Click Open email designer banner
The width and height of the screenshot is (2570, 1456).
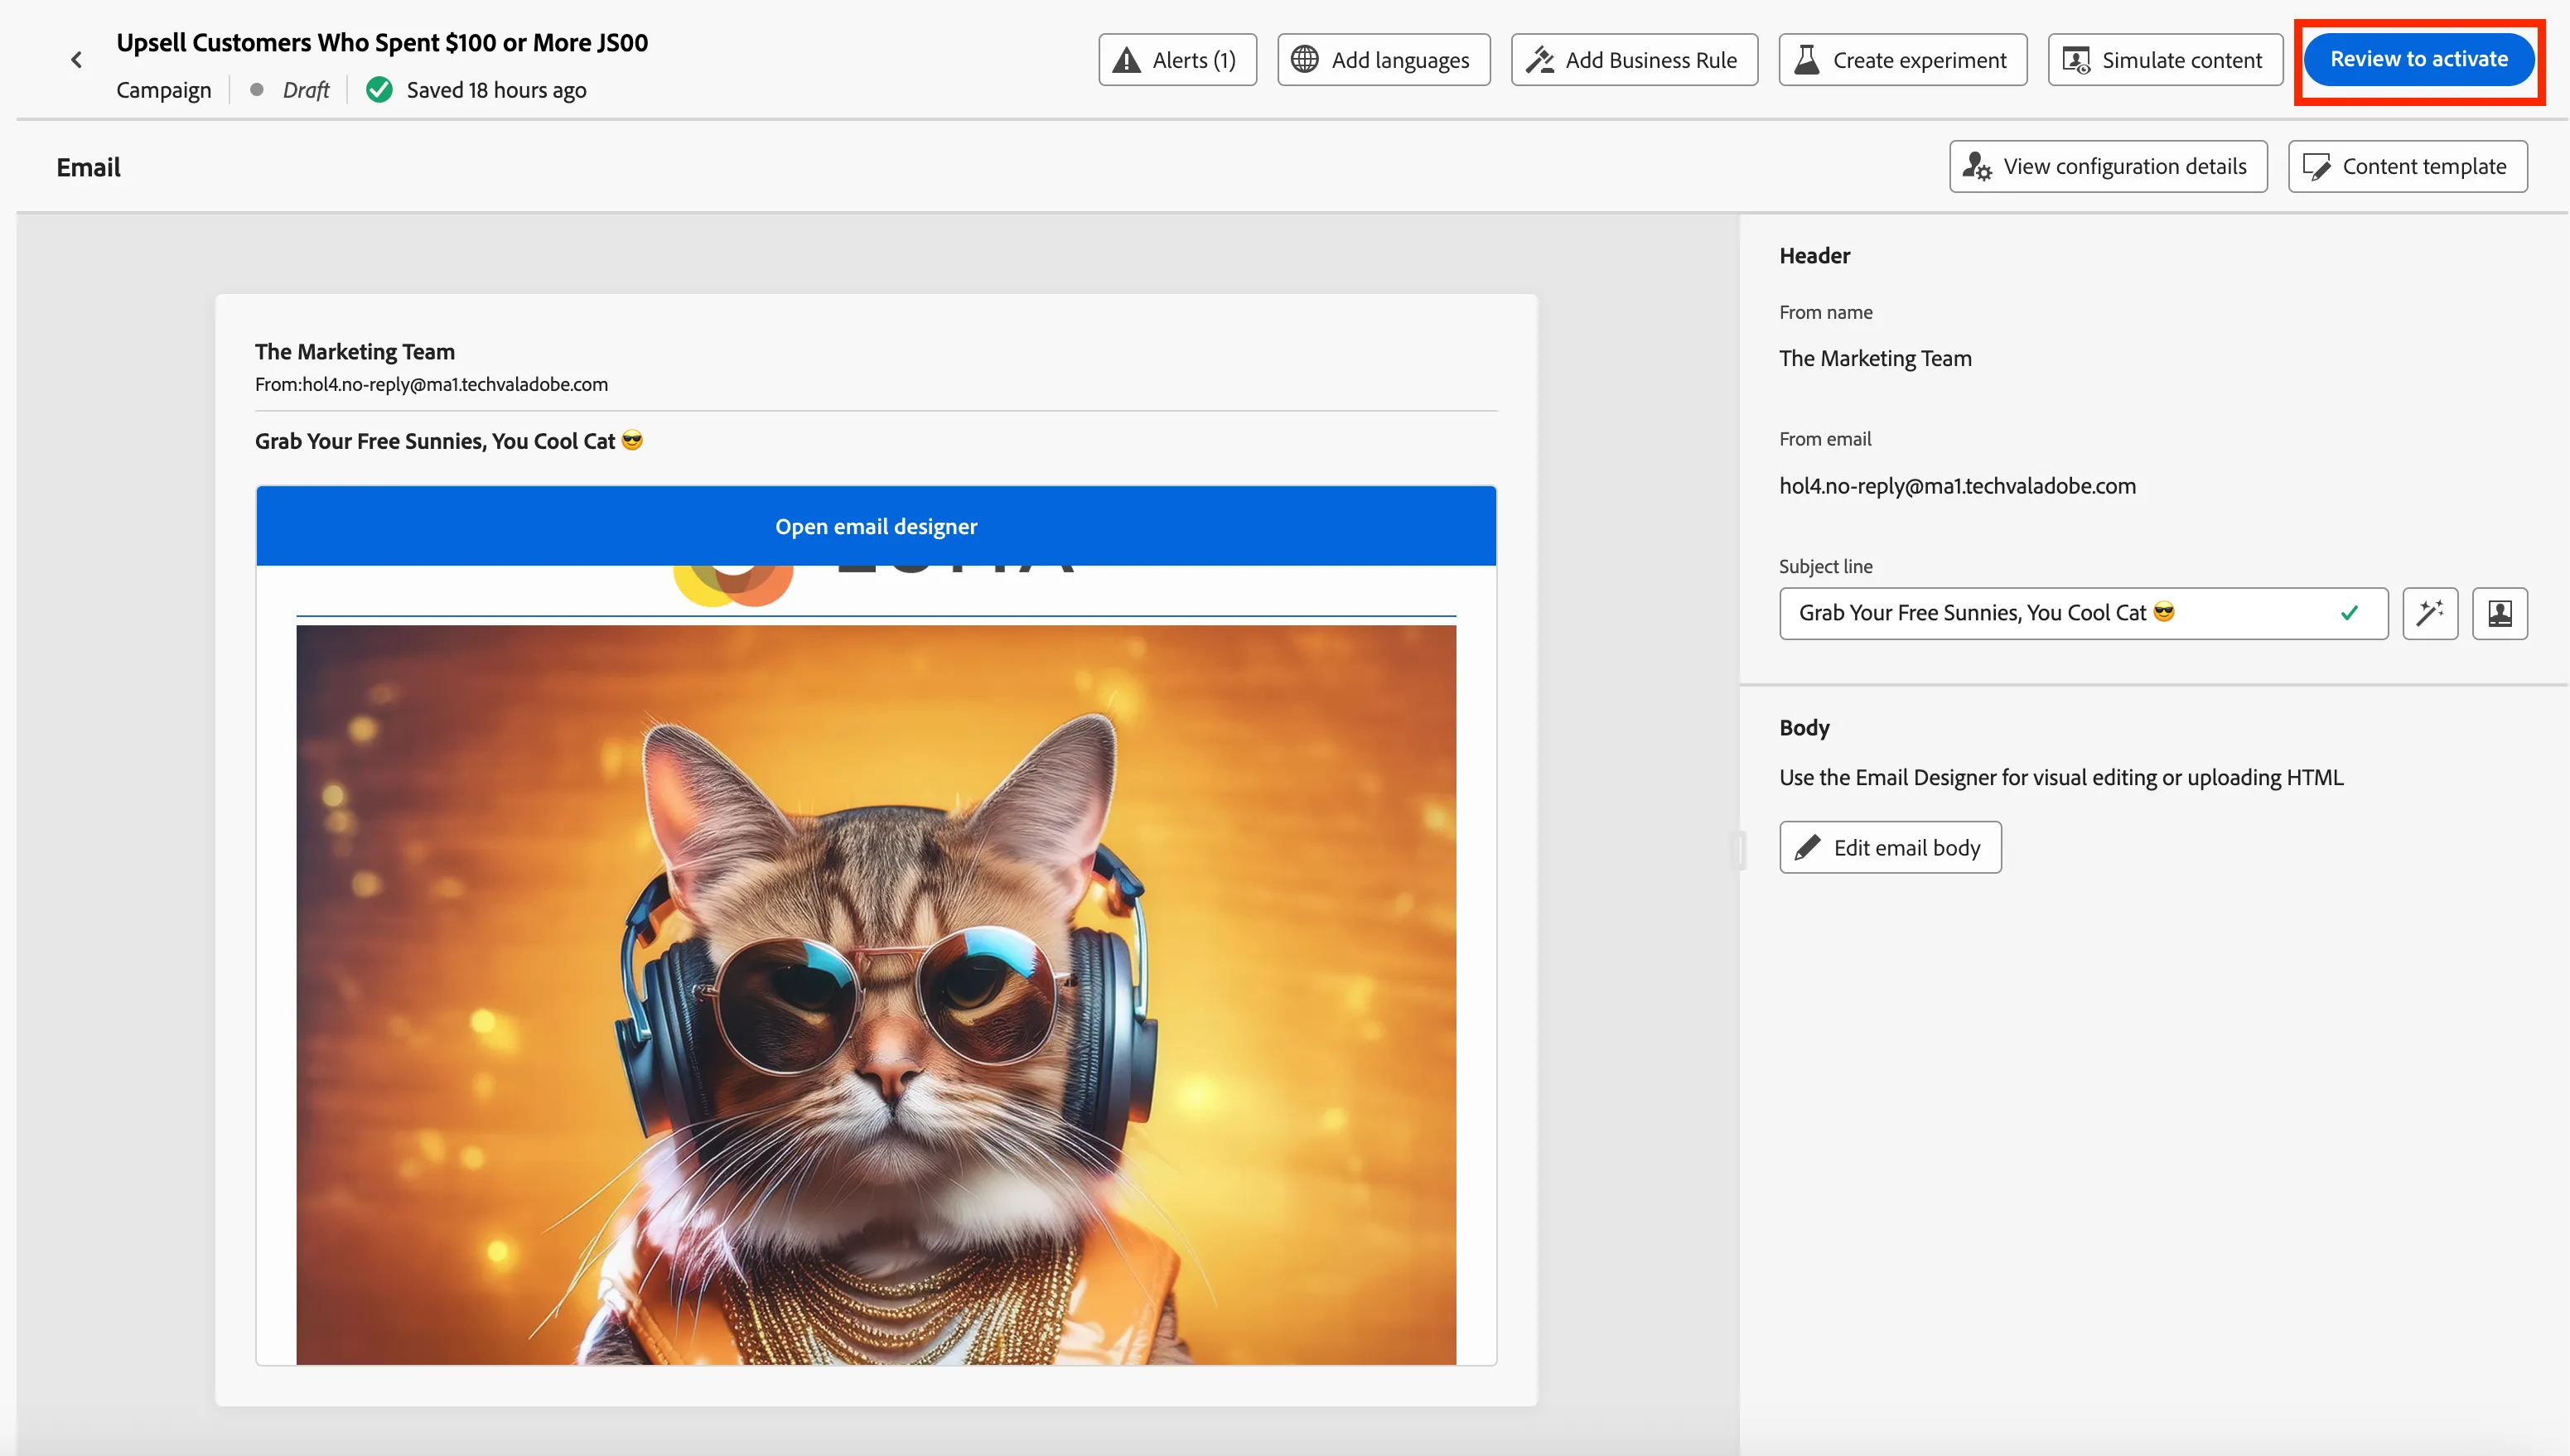pyautogui.click(x=876, y=526)
